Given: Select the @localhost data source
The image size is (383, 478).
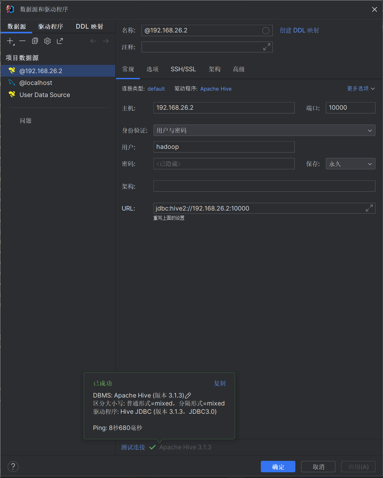Looking at the screenshot, I should point(58,83).
